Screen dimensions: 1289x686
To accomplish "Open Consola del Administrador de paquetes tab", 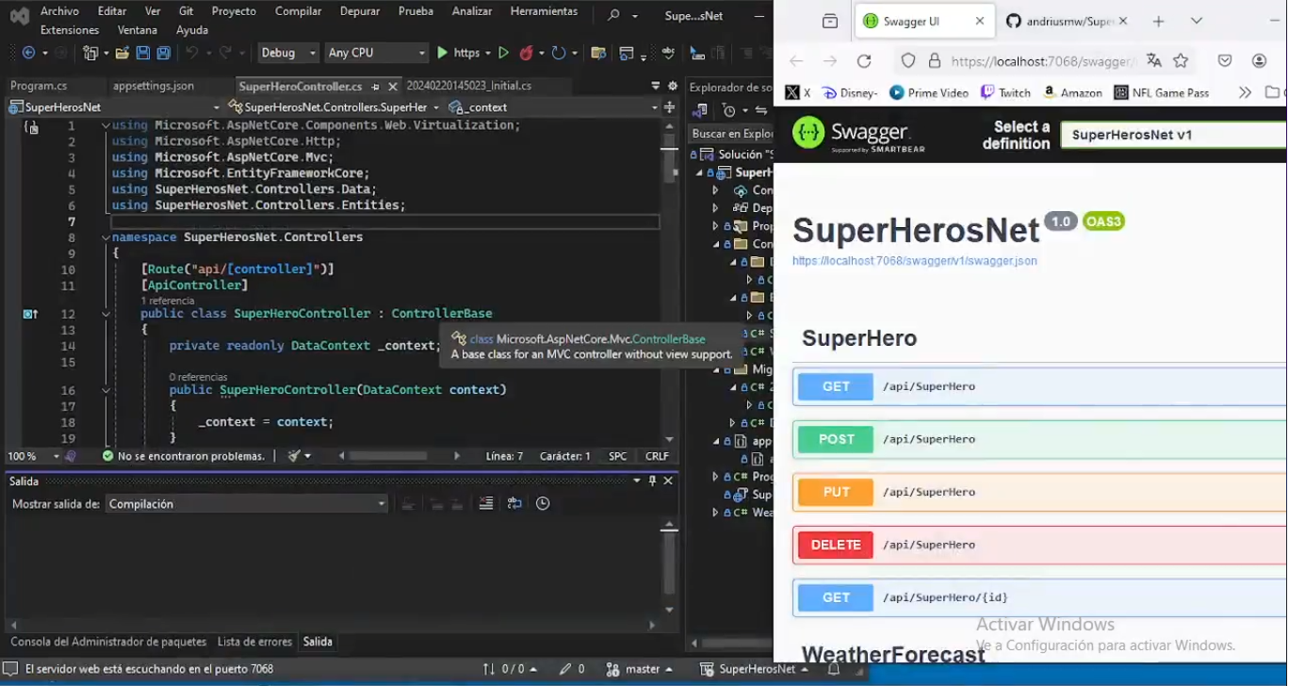I will pyautogui.click(x=108, y=642).
